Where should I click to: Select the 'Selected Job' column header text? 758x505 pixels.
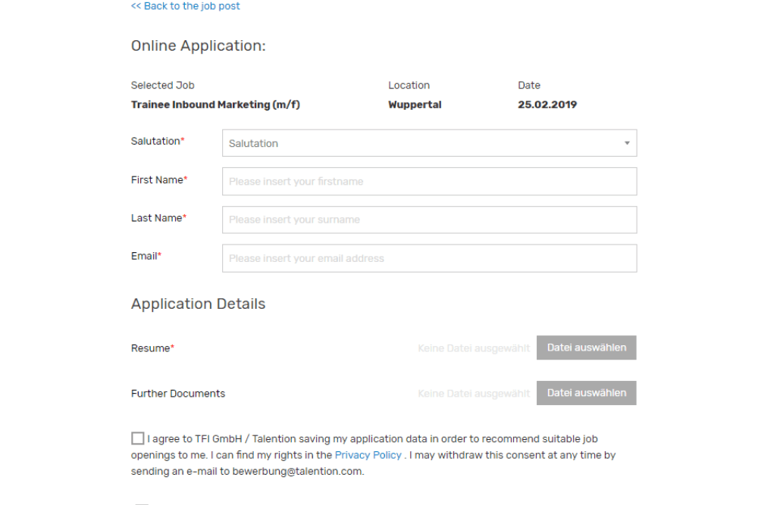point(162,86)
